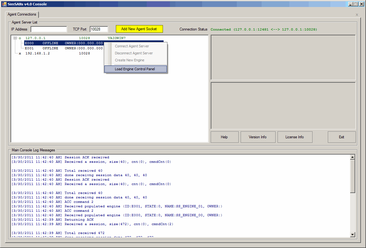
Task: Close the tab with the small x
Action: 357,15
